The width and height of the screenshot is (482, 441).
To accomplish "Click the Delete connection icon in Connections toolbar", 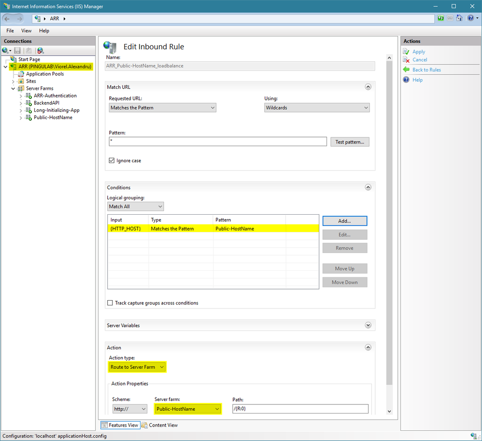I will pos(40,51).
